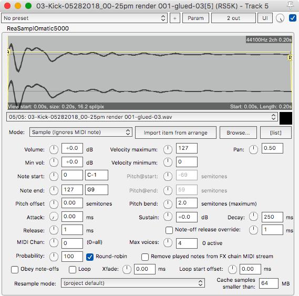Image resolution: width=299 pixels, height=296 pixels.
Task: Open the preset dropdown showing No preset
Action: pyautogui.click(x=84, y=18)
